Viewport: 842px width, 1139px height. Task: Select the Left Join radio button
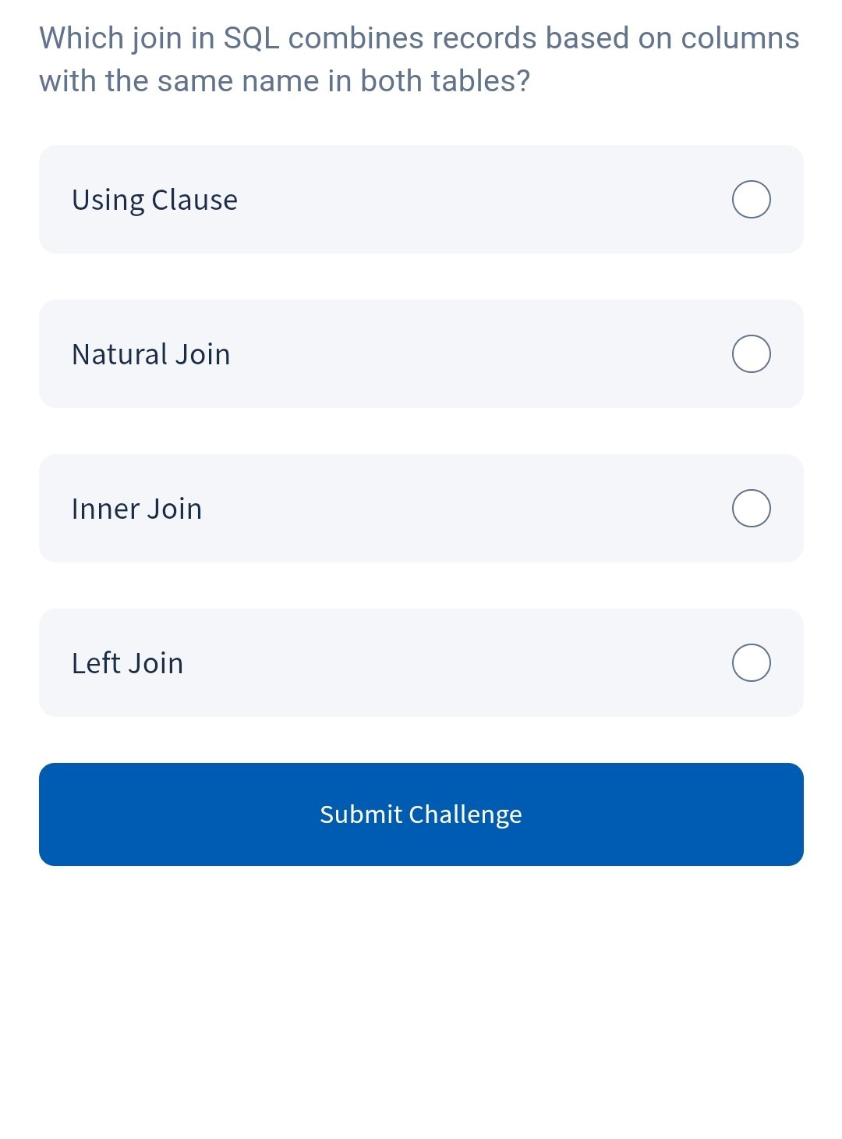point(751,663)
